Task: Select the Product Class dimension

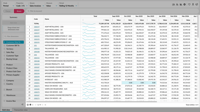Action: click(x=14, y=68)
